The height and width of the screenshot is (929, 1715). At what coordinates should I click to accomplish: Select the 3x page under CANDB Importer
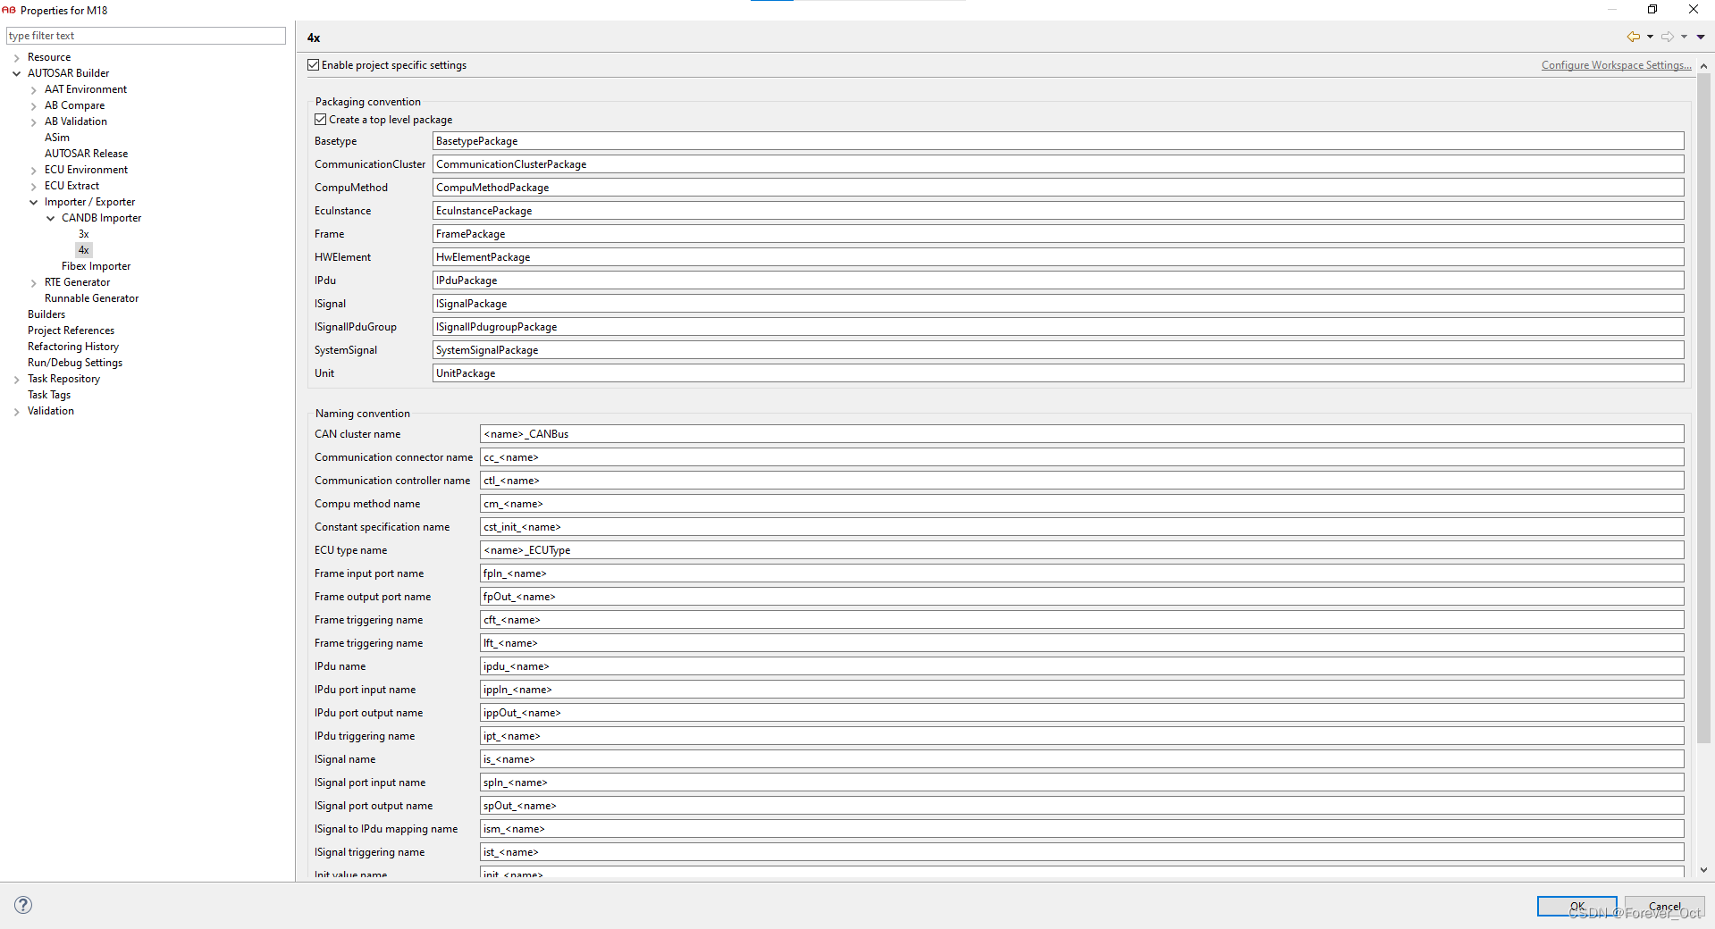click(x=84, y=233)
